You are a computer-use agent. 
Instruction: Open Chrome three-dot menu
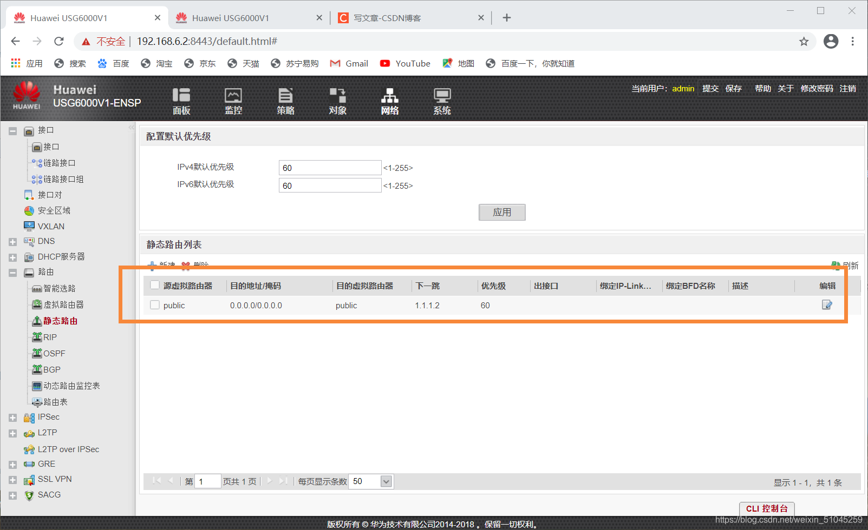[852, 41]
